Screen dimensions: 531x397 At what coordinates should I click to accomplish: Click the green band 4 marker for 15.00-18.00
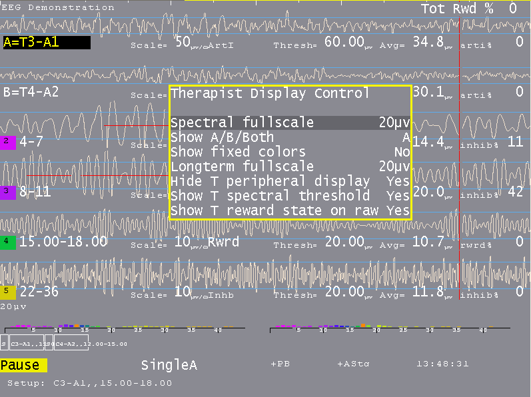pos(7,240)
